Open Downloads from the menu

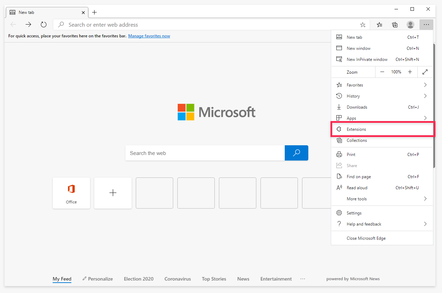tap(382, 107)
